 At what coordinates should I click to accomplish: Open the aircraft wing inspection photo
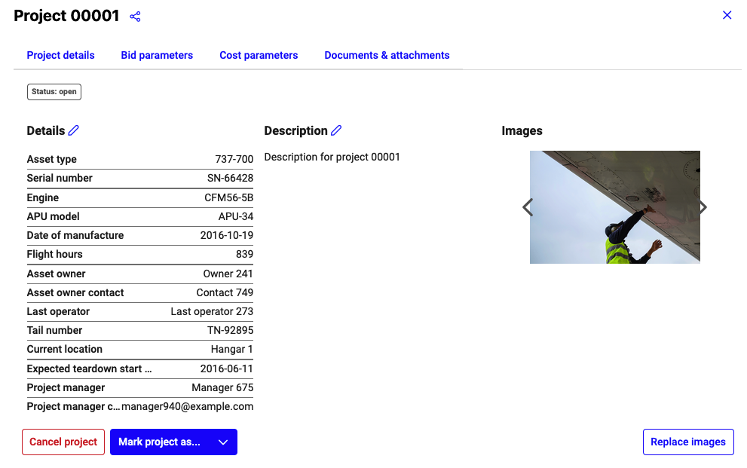click(614, 207)
